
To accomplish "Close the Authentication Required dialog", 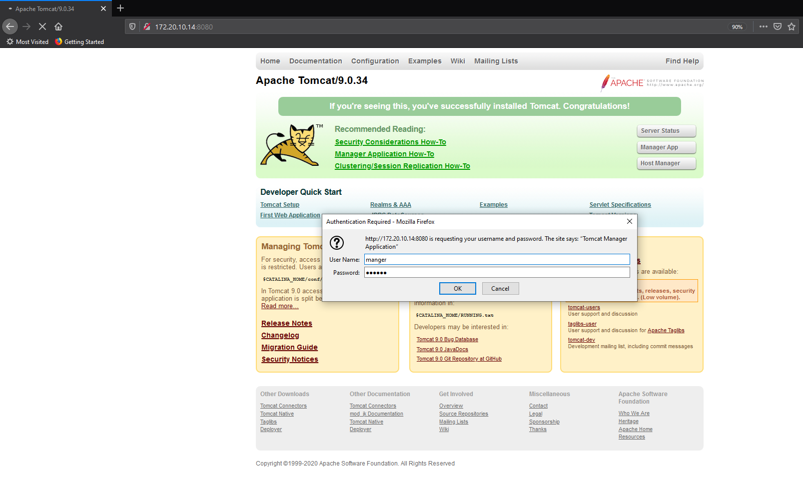I will [630, 221].
